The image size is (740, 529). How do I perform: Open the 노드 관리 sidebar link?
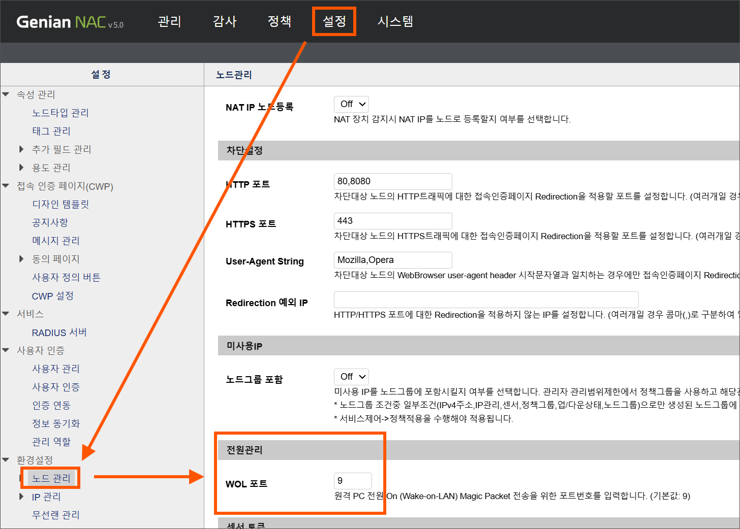point(51,478)
